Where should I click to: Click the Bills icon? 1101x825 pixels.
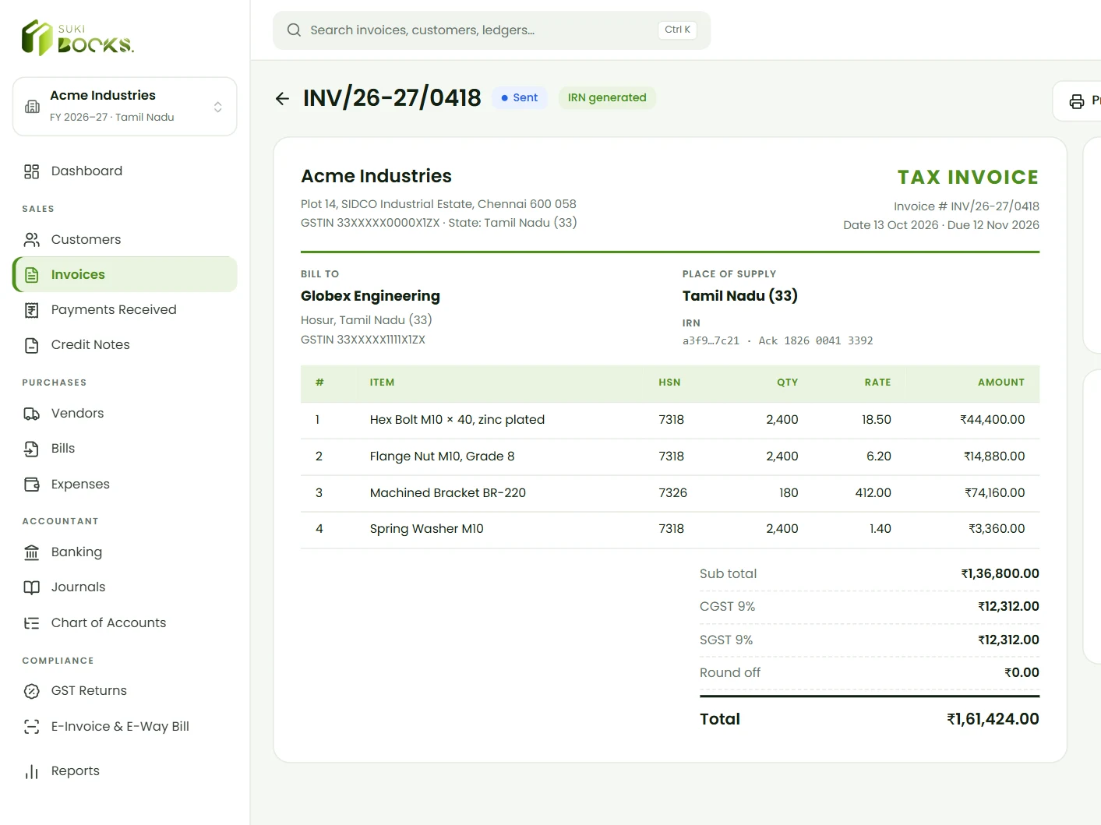coord(31,449)
